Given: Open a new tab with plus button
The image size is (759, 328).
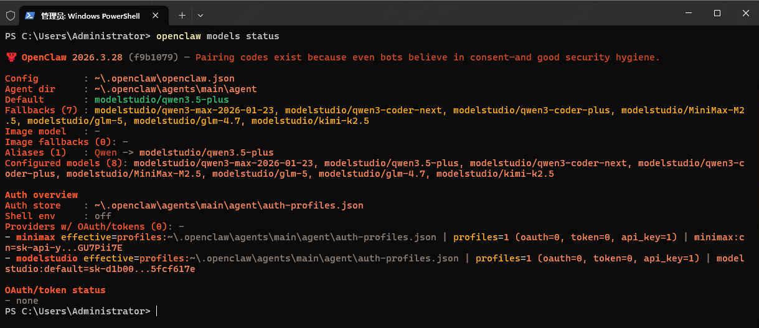Looking at the screenshot, I should click(x=182, y=15).
